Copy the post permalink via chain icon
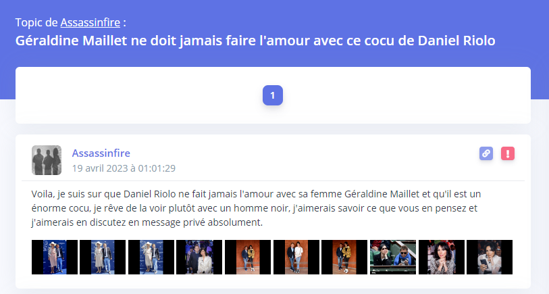Image resolution: width=549 pixels, height=294 pixels. (x=486, y=153)
